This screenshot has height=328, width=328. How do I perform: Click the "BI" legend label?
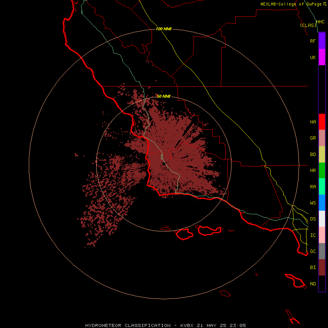coord(313,268)
